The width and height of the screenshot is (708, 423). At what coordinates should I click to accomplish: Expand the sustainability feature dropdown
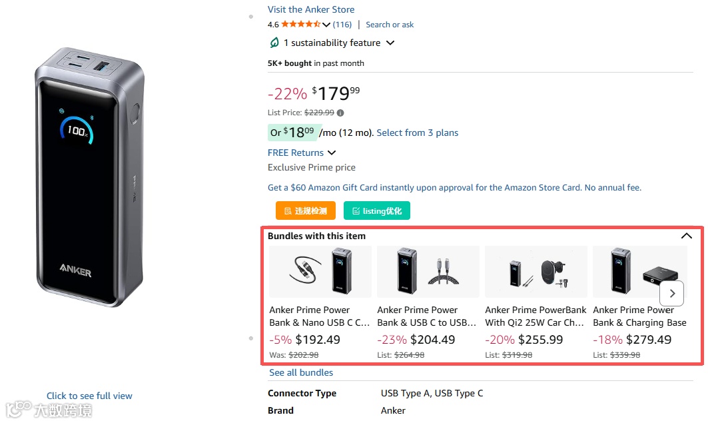tap(390, 43)
